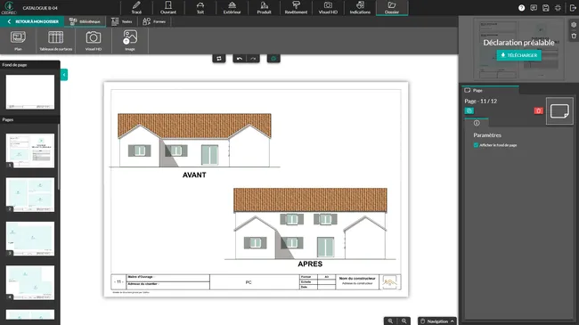Click the Nom du constructeur cell

[x=357, y=282]
